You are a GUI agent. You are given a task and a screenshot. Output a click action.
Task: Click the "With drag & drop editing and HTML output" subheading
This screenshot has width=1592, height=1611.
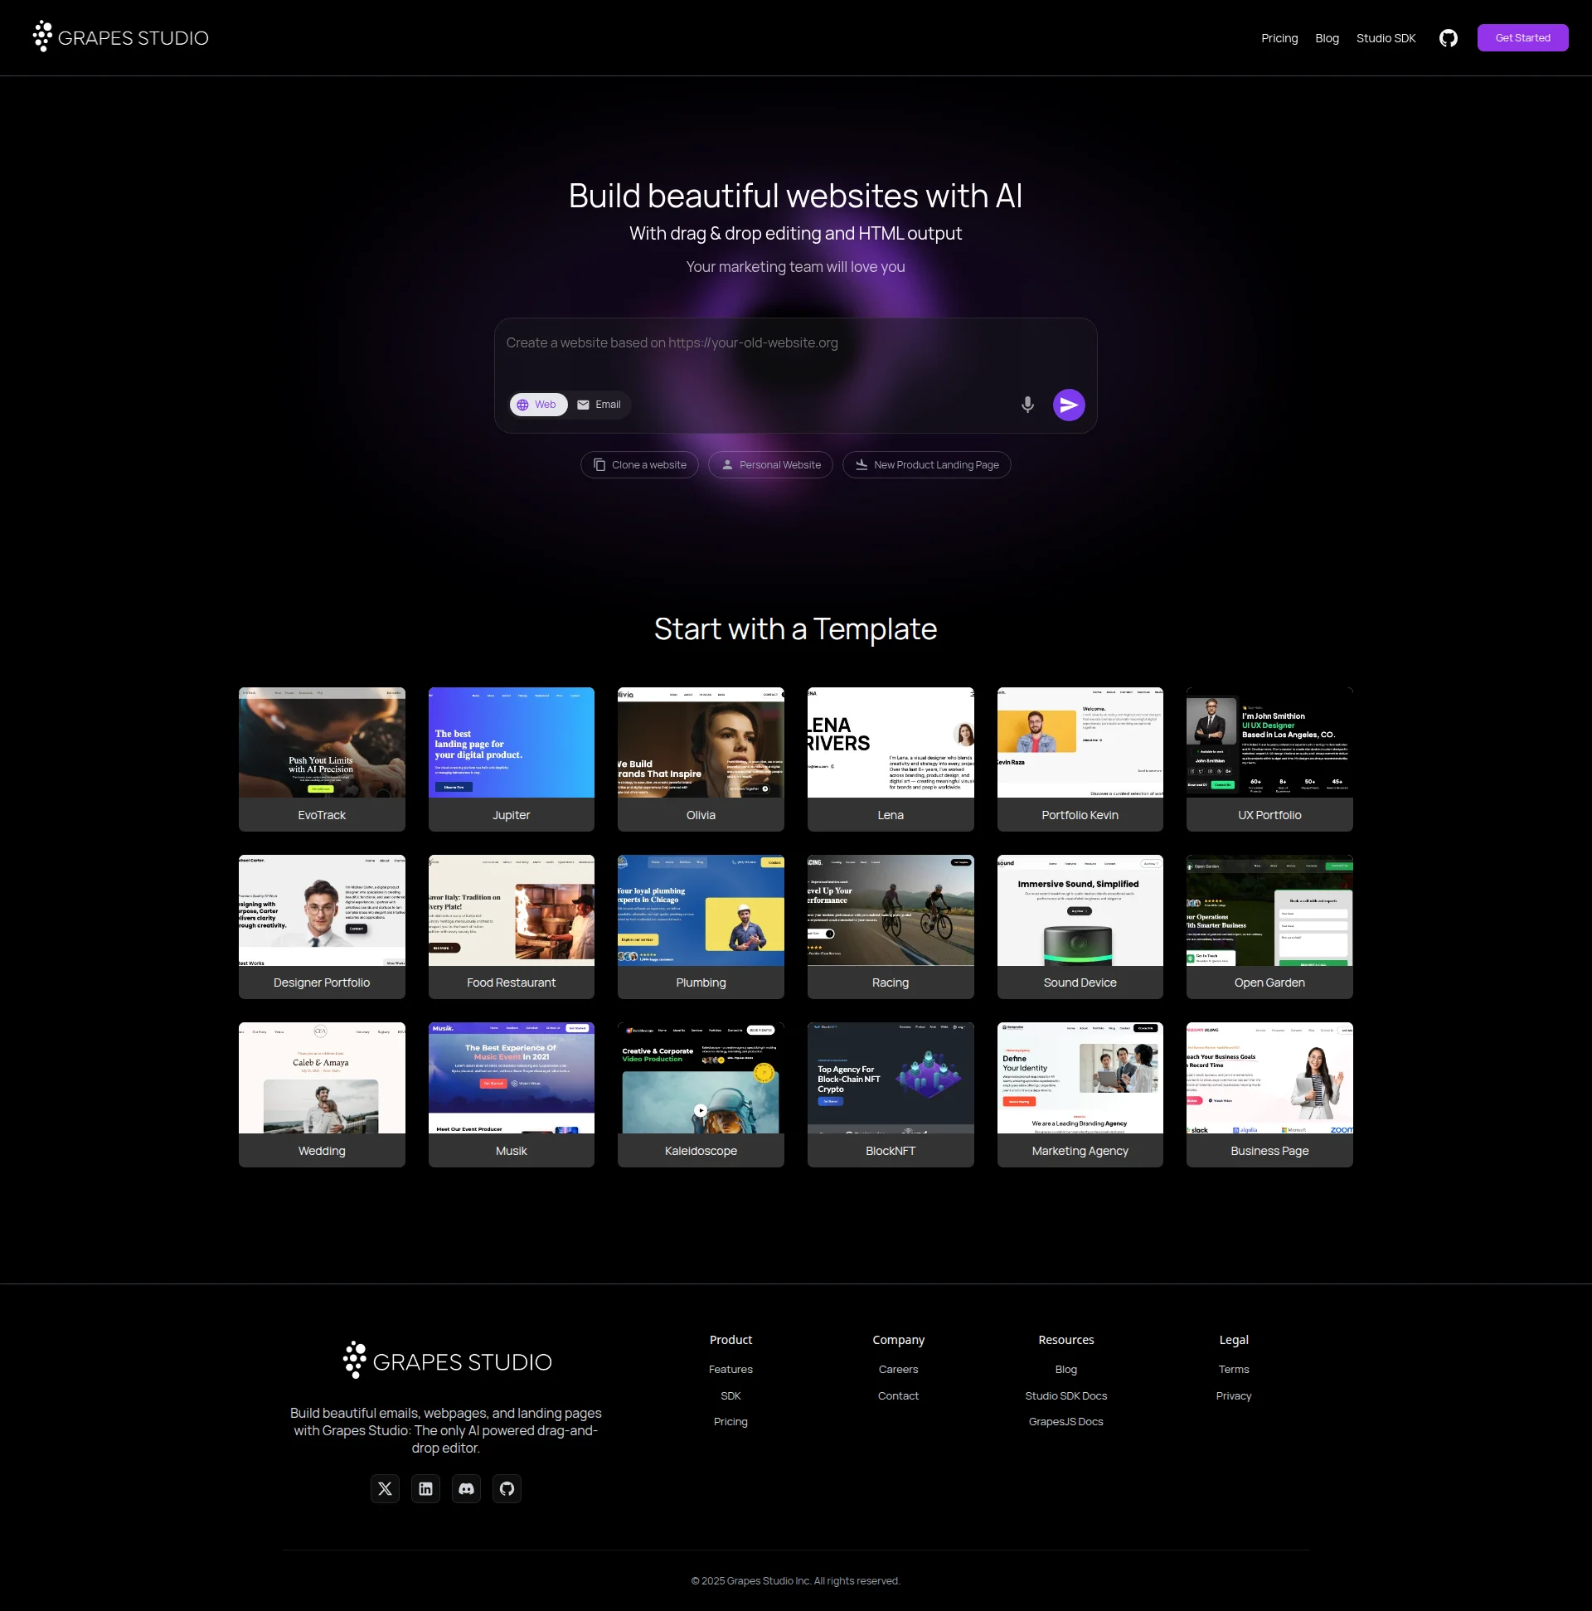coord(795,234)
